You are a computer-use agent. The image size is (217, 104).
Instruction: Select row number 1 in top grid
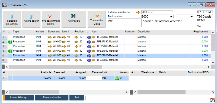pos(5,37)
